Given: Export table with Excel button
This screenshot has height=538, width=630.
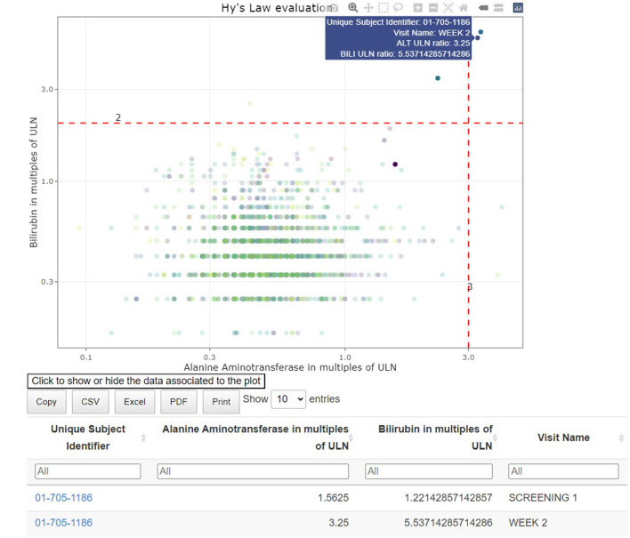Looking at the screenshot, I should point(134,402).
